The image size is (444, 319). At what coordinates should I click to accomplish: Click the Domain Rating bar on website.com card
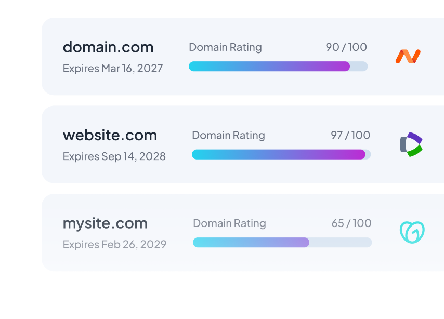281,154
